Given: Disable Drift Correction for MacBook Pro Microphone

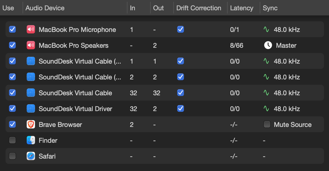Looking at the screenshot, I should point(181,30).
